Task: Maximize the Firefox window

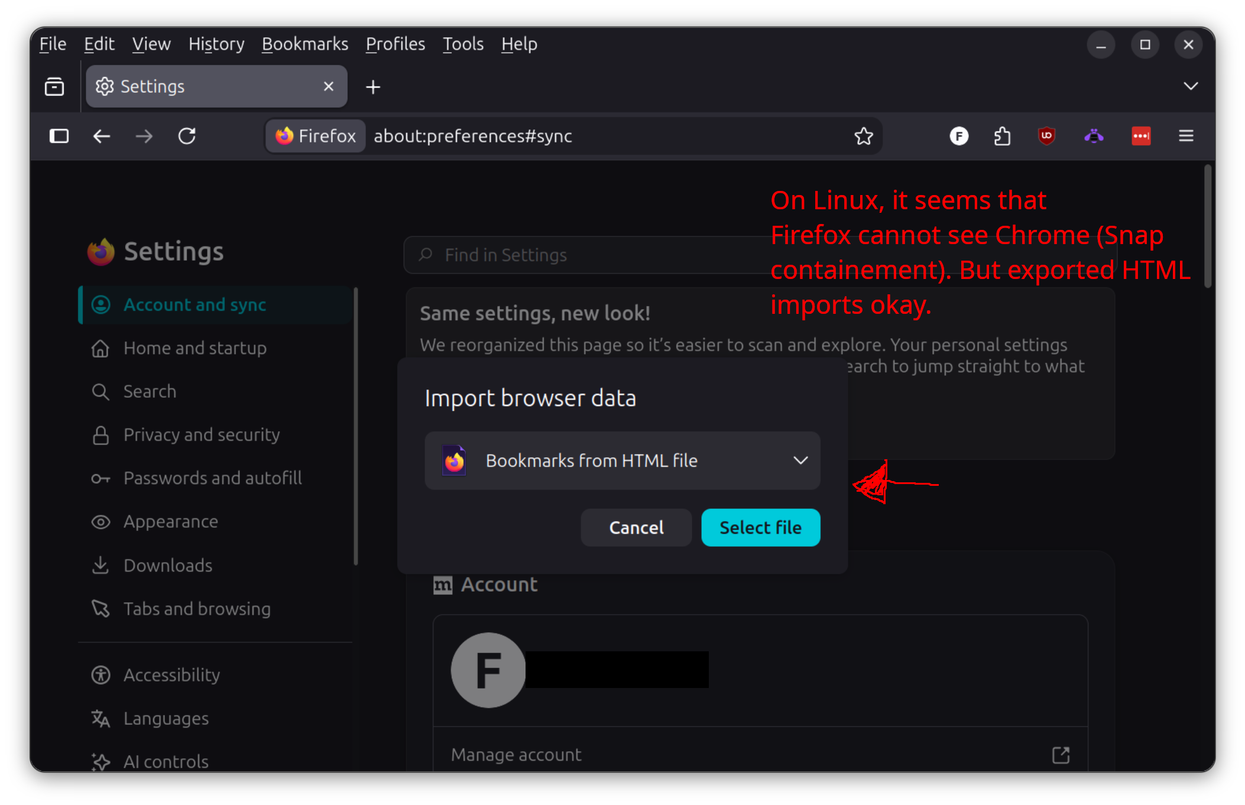Action: (1145, 45)
